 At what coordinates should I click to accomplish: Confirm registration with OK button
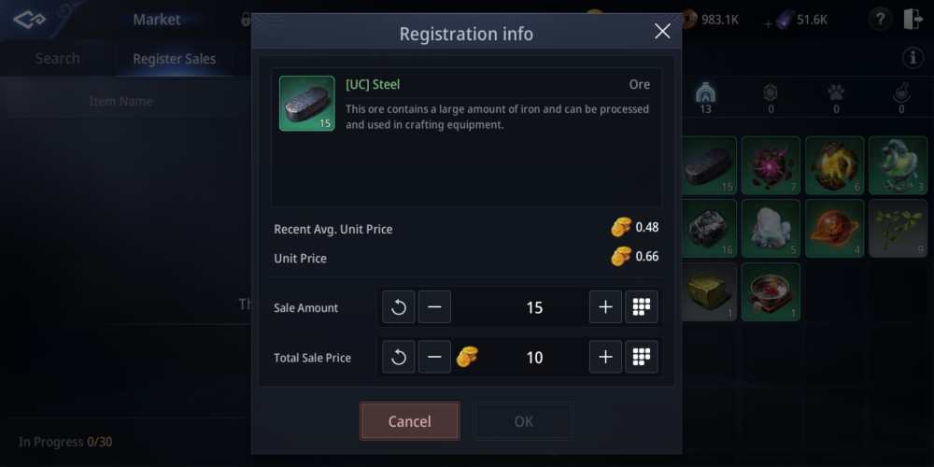tap(523, 421)
